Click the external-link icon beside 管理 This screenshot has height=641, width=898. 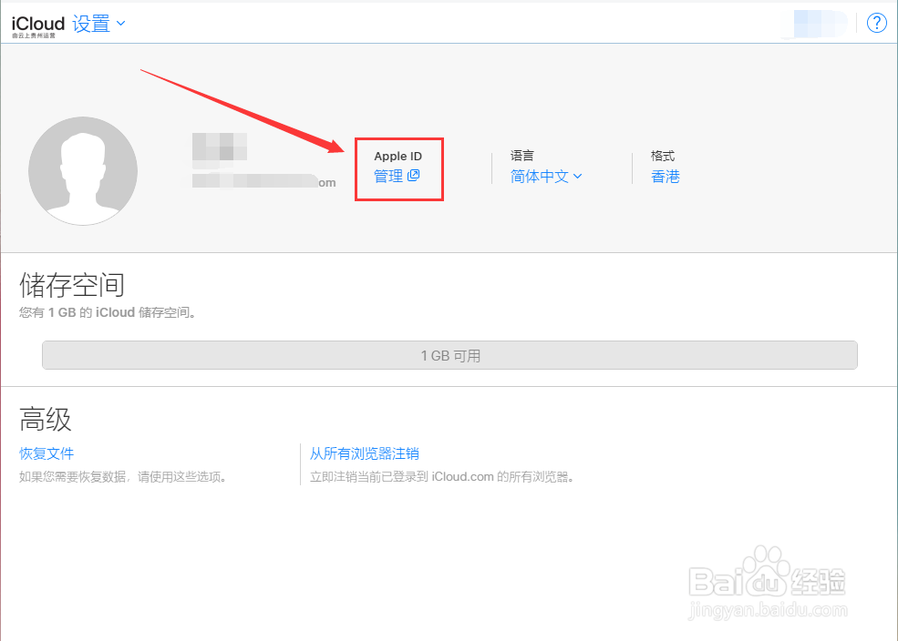pos(414,176)
